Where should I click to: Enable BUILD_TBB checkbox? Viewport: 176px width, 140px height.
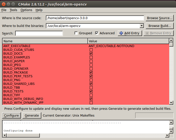[x=91, y=88]
